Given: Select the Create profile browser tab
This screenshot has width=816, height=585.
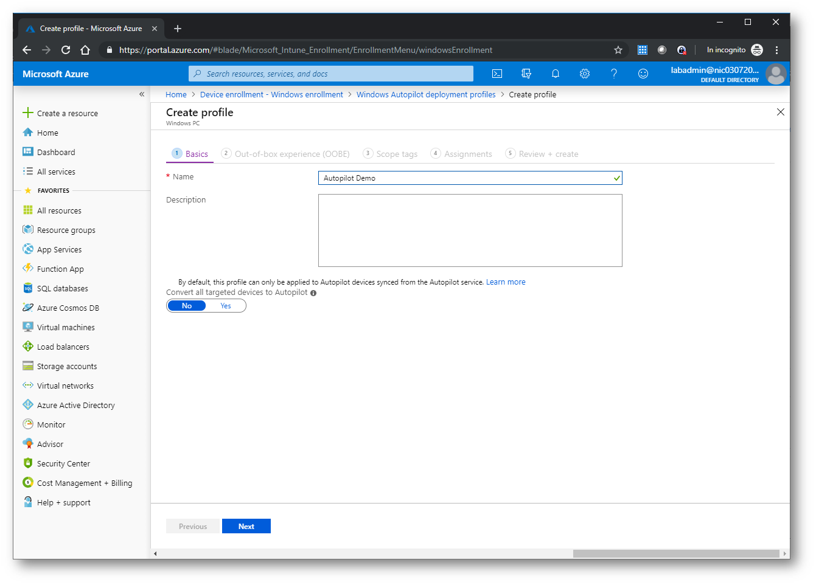Looking at the screenshot, I should (x=91, y=29).
